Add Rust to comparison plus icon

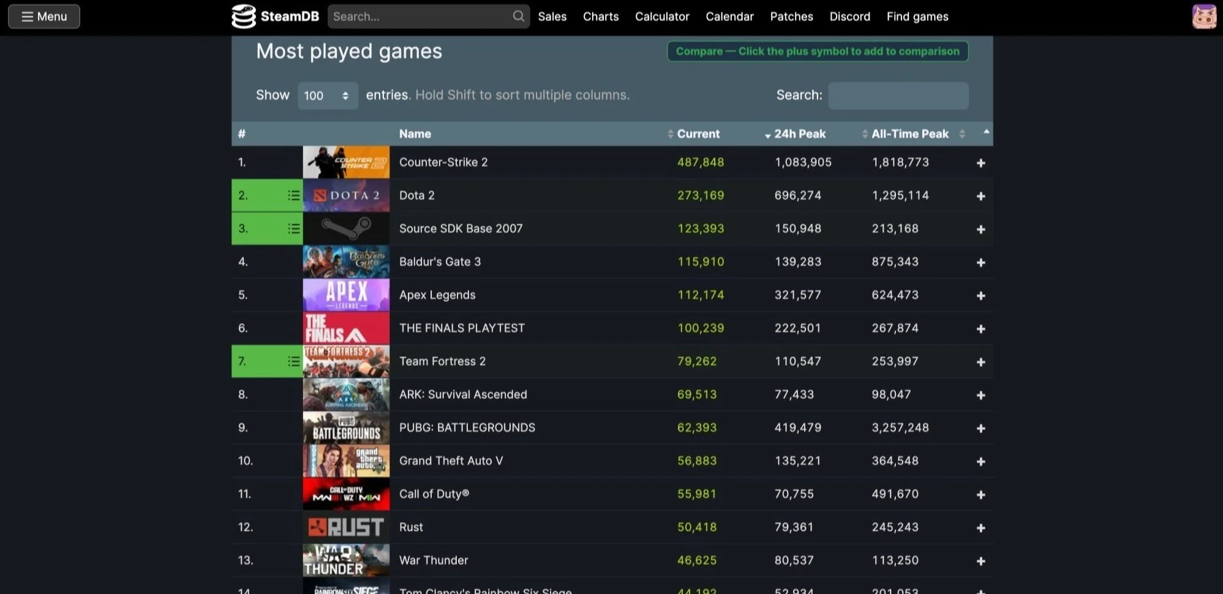(980, 527)
